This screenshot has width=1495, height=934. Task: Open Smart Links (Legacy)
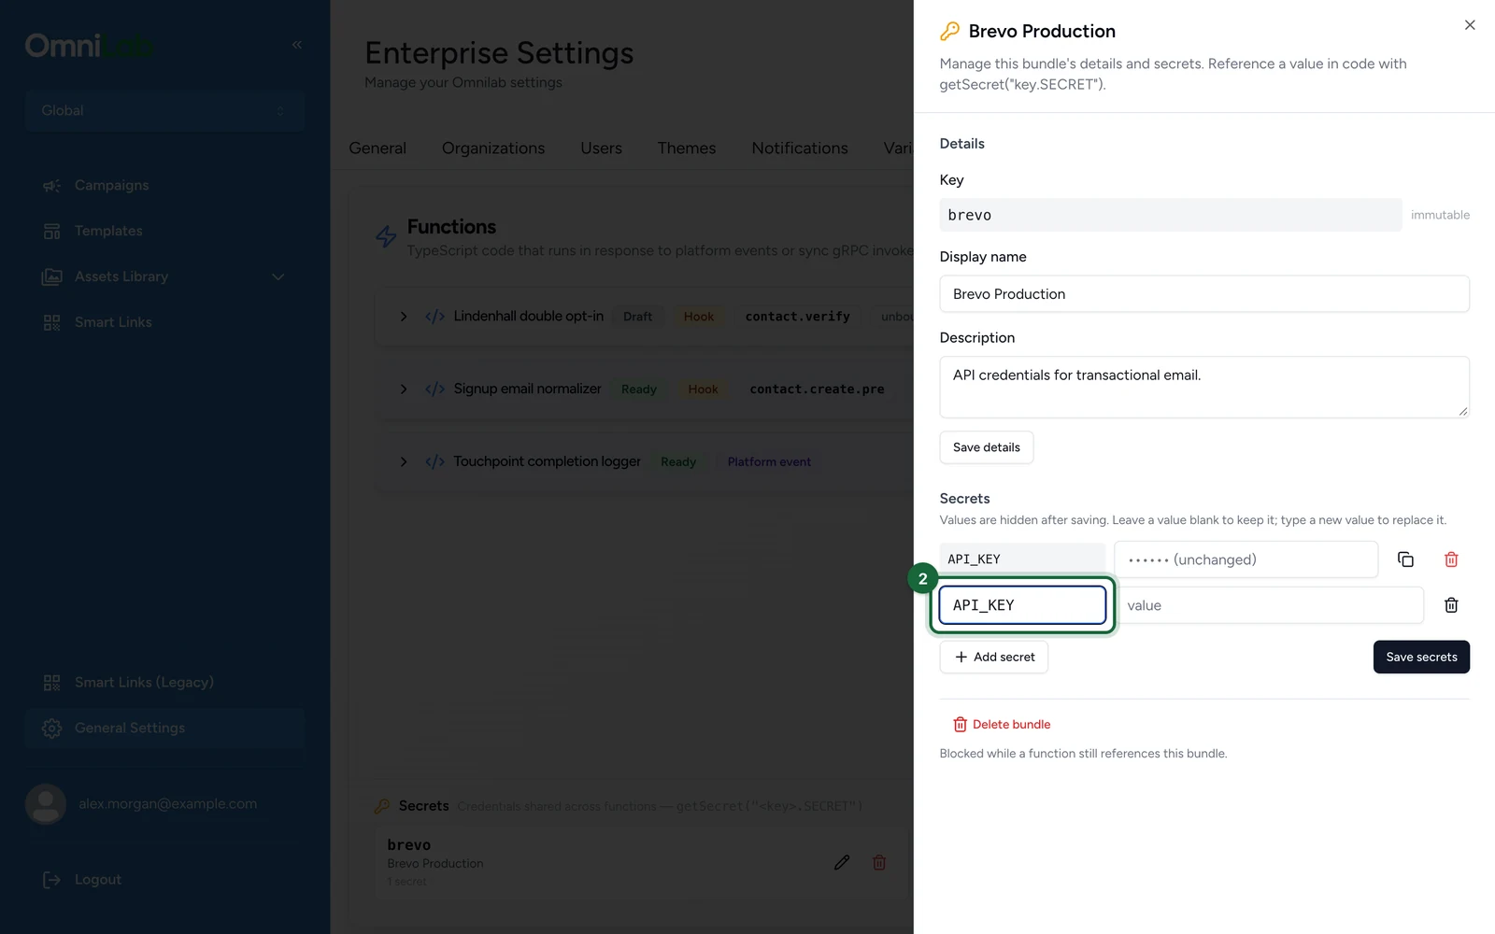[144, 683]
